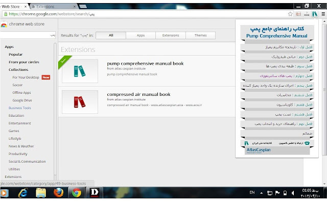This screenshot has width=327, height=204.
Task: Open compressed air manual book title
Action: (138, 94)
